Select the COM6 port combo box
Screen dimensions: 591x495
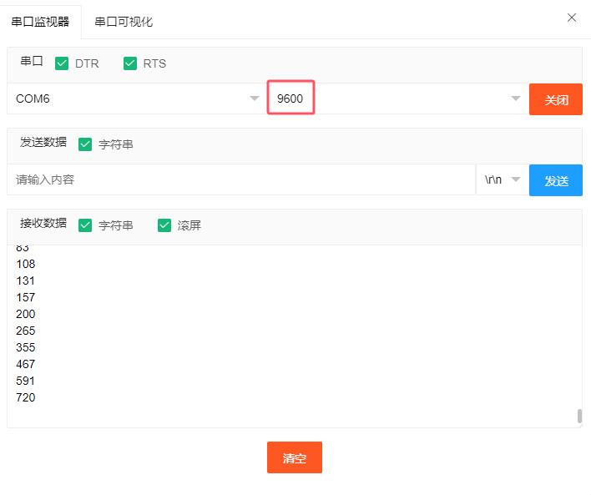click(137, 98)
